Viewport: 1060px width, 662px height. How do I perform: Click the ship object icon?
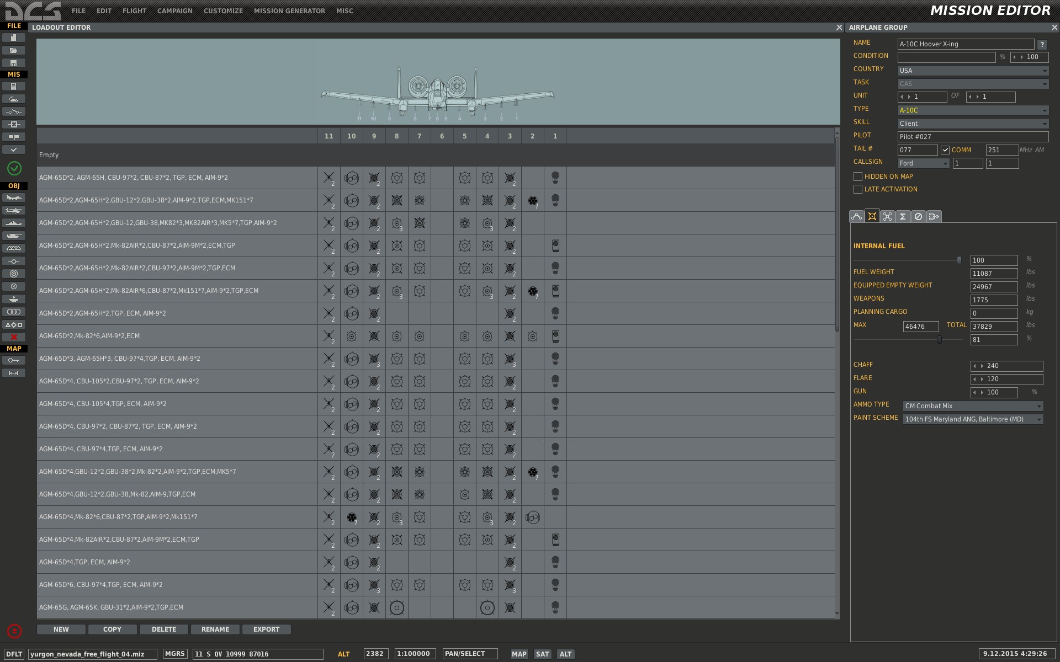coord(14,223)
